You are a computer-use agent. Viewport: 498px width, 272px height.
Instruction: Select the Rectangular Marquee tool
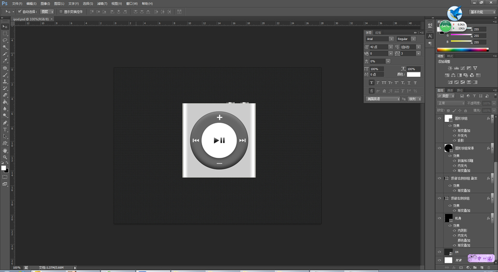[x=5, y=34]
